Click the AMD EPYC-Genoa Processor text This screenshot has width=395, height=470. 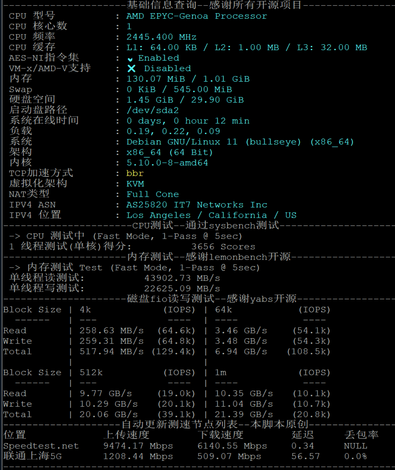[197, 16]
